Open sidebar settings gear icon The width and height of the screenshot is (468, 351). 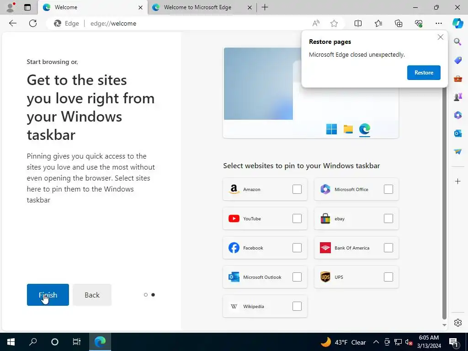pyautogui.click(x=457, y=323)
